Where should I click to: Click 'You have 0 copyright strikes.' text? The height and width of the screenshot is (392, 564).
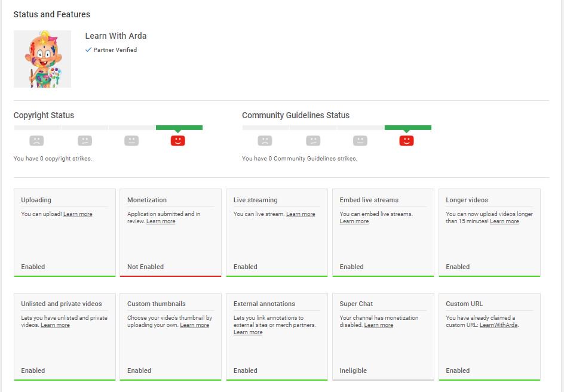(53, 159)
